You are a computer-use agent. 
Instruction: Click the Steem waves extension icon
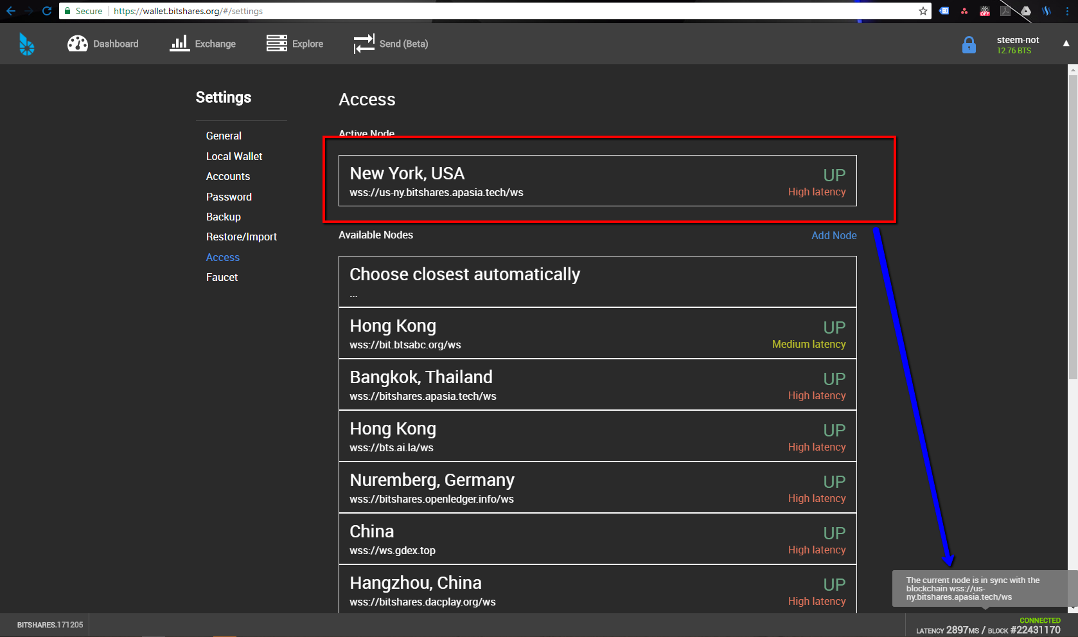(1047, 11)
